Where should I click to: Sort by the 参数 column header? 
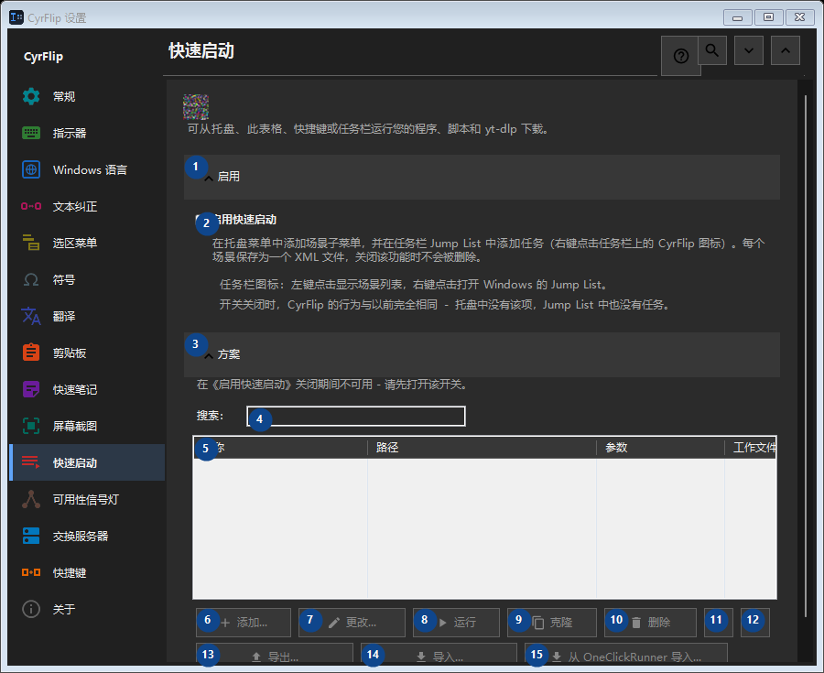click(x=660, y=448)
